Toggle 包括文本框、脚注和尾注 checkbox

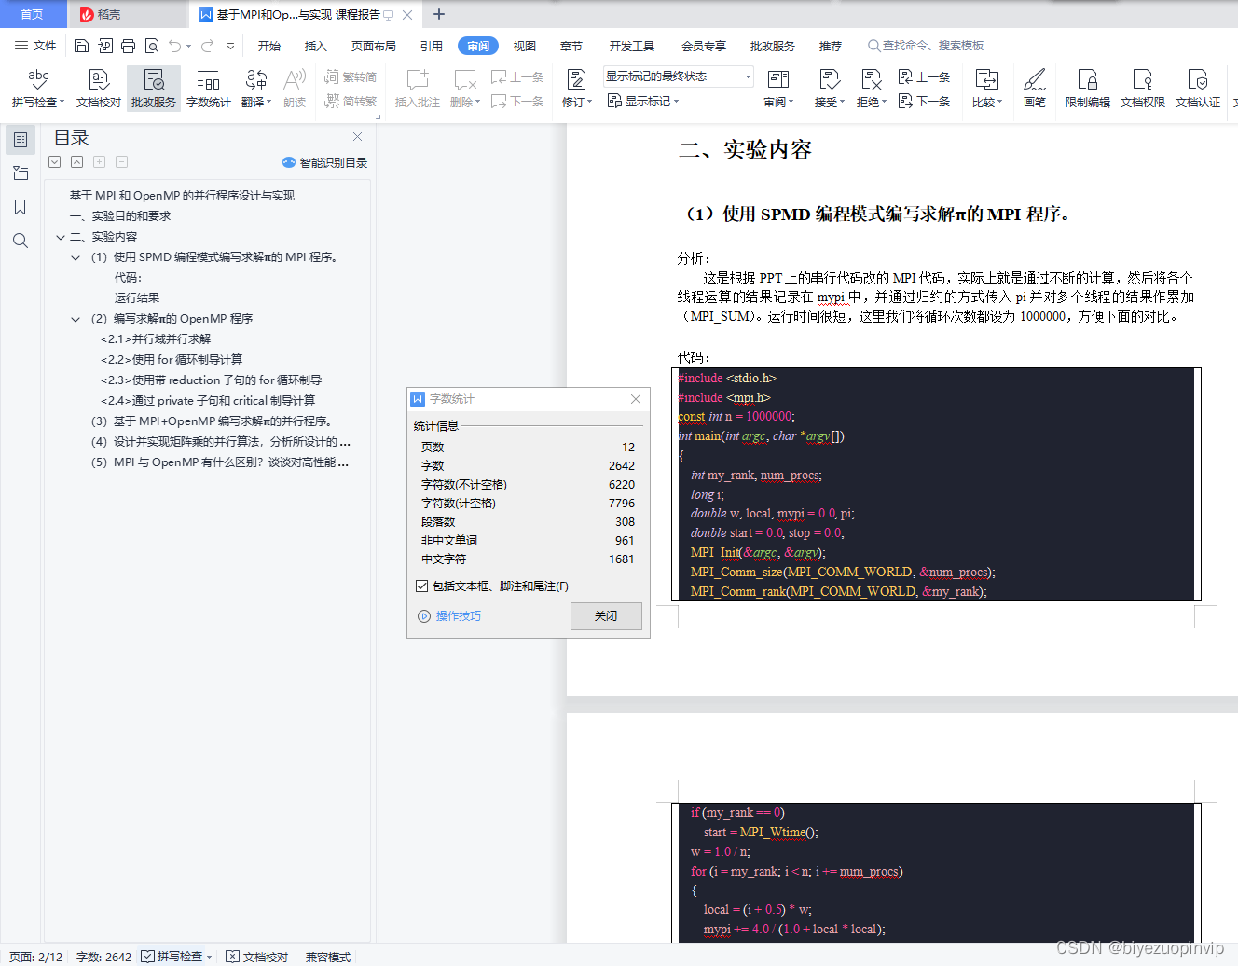[x=422, y=586]
